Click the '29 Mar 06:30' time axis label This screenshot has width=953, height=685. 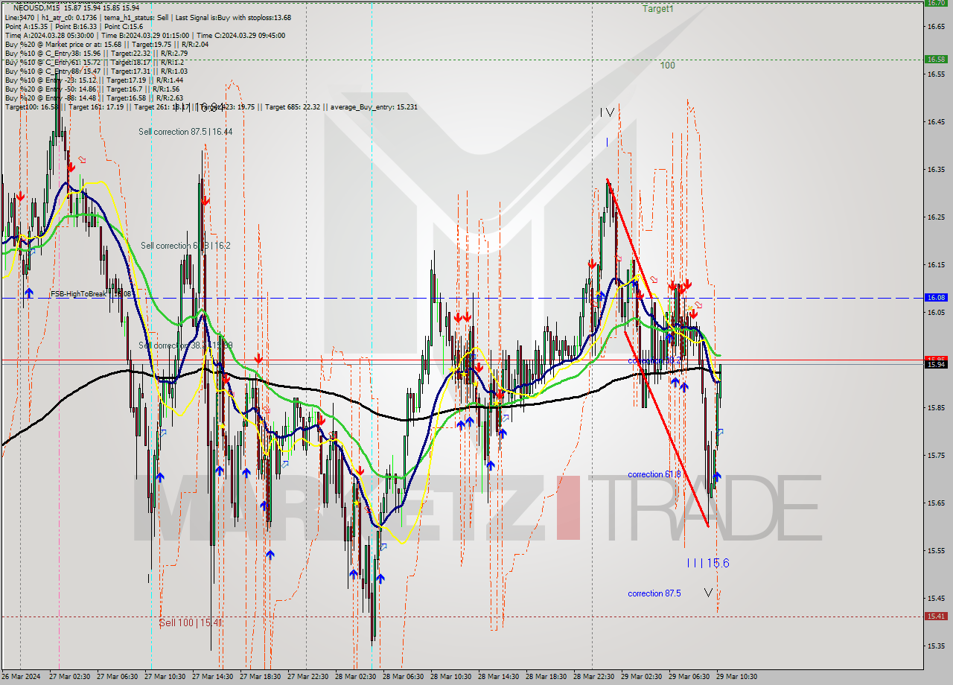pos(689,677)
